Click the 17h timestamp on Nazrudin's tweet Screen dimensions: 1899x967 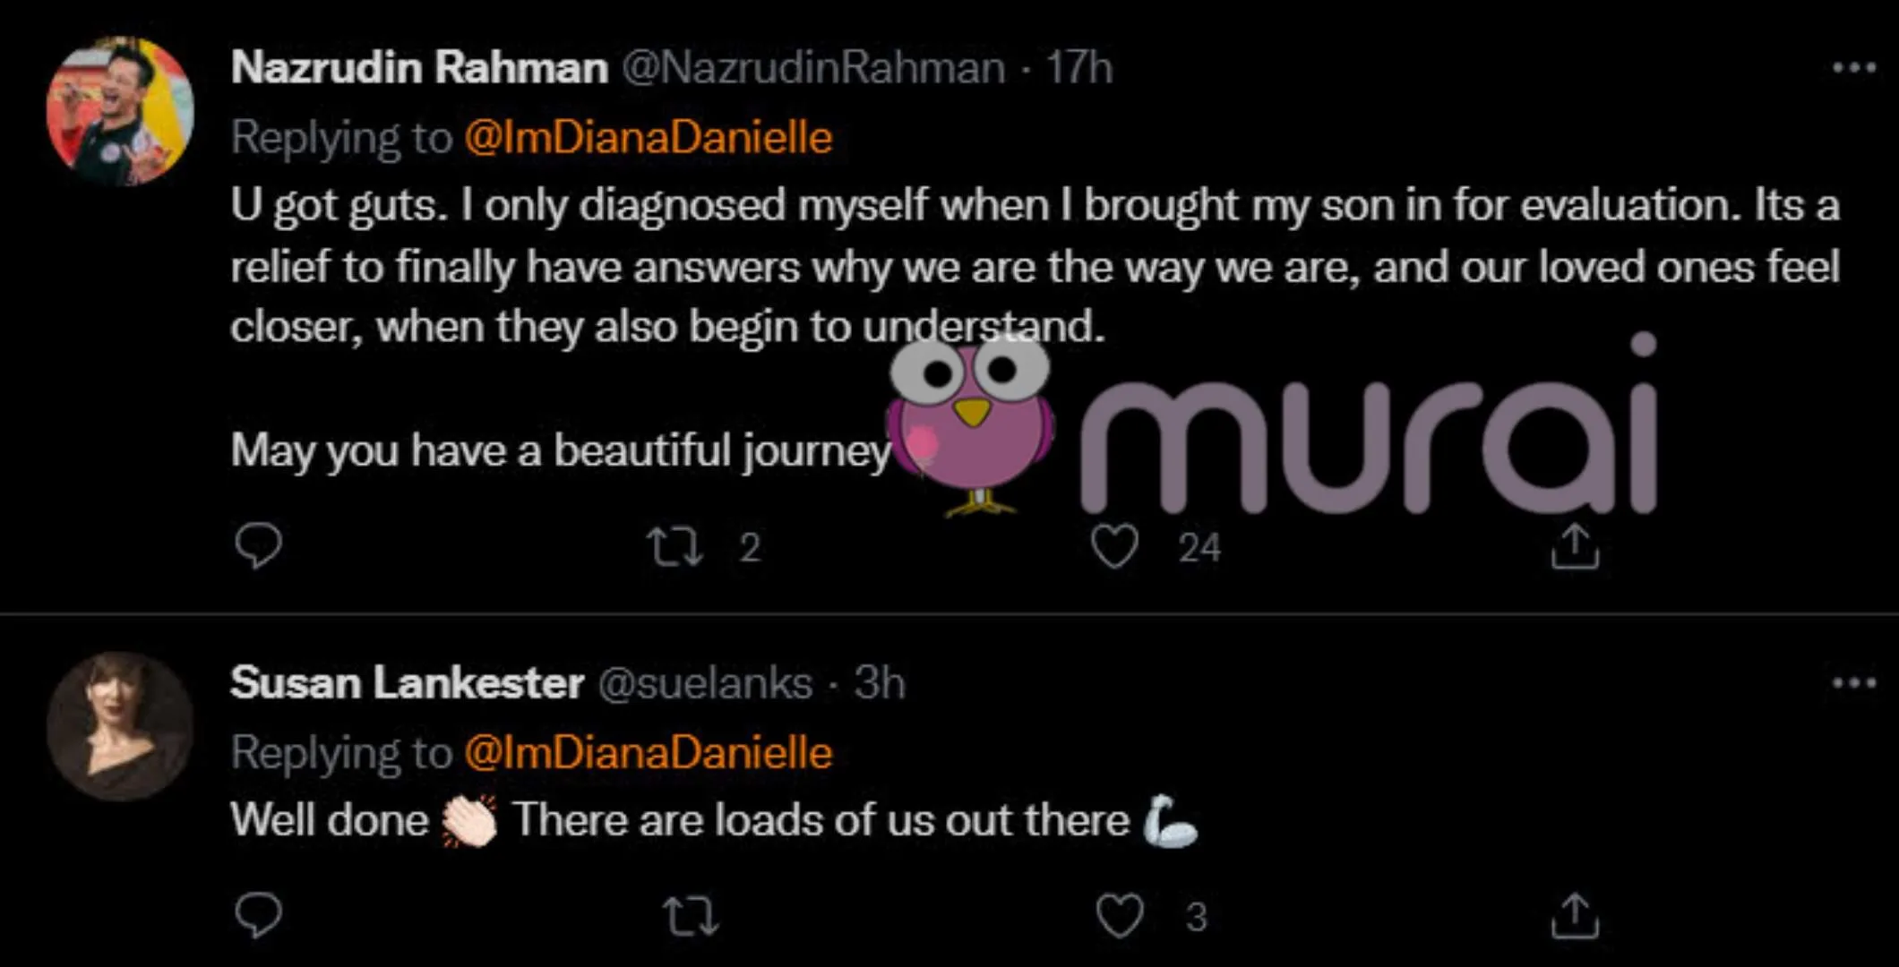pyautogui.click(x=1079, y=68)
